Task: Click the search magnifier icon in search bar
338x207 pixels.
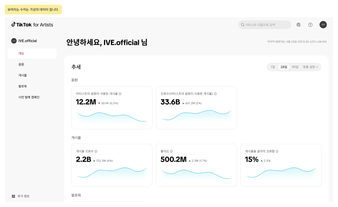Action: tap(242, 25)
